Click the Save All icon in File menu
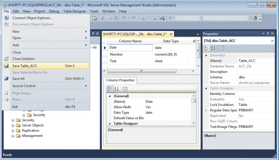Screen dimensions: 279x160 point(6,78)
